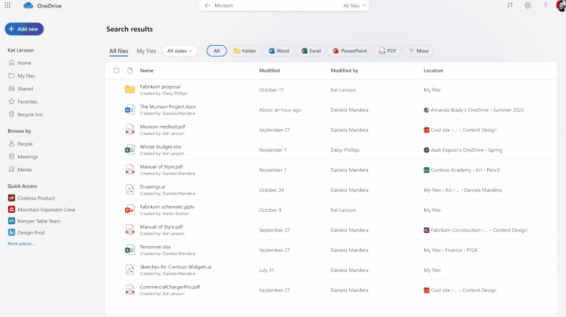This screenshot has height=317, width=566.
Task: Click the Add new button
Action: pos(24,29)
